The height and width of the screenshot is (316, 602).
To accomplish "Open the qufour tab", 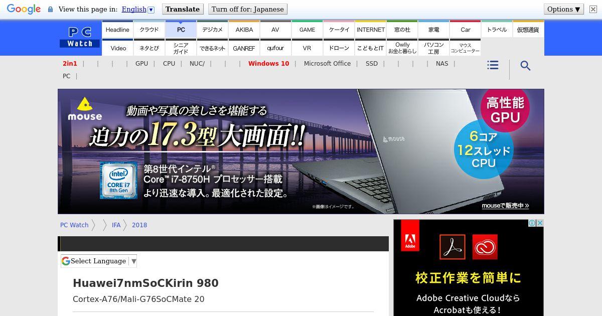I will click(x=275, y=48).
